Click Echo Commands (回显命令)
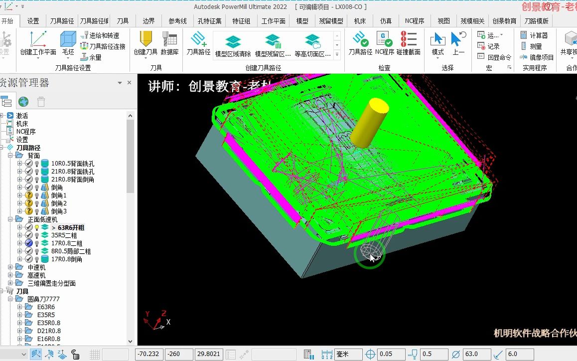 click(494, 57)
